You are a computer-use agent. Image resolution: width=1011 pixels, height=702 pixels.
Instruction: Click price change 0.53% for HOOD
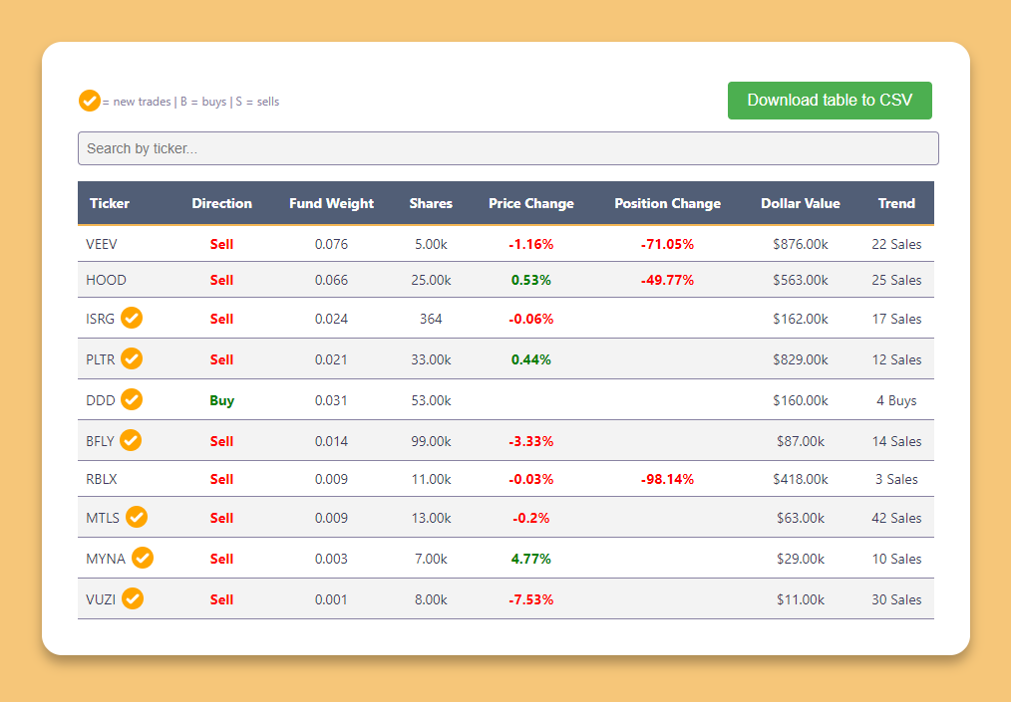click(x=531, y=280)
